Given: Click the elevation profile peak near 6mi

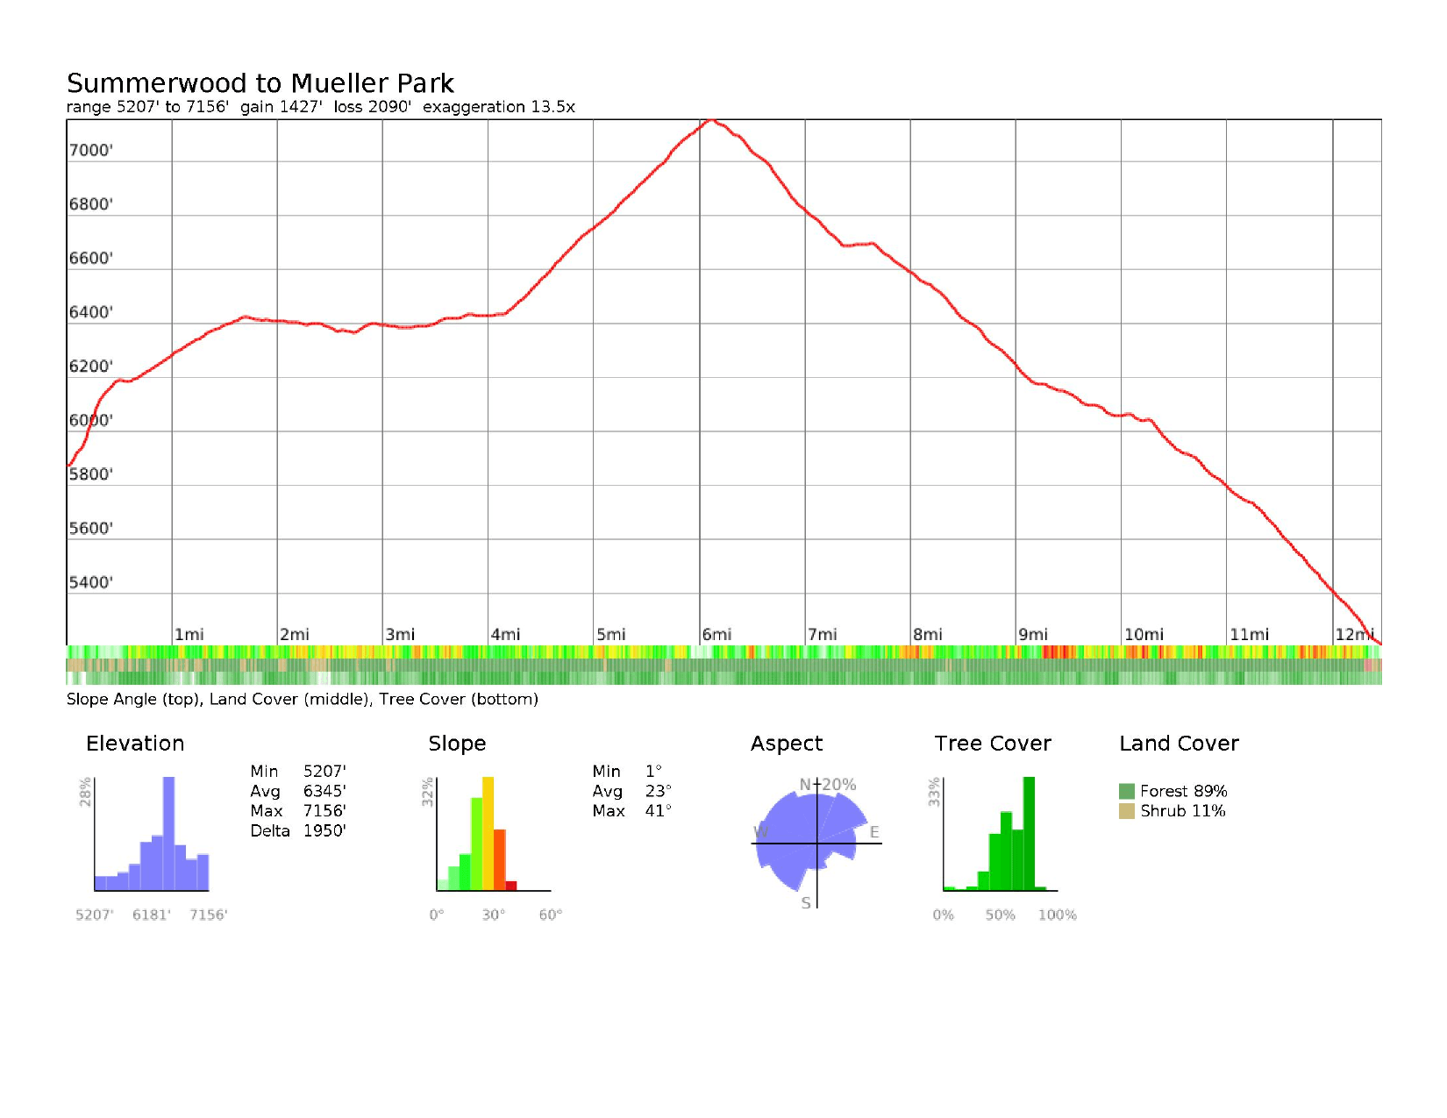Looking at the screenshot, I should pos(712,121).
